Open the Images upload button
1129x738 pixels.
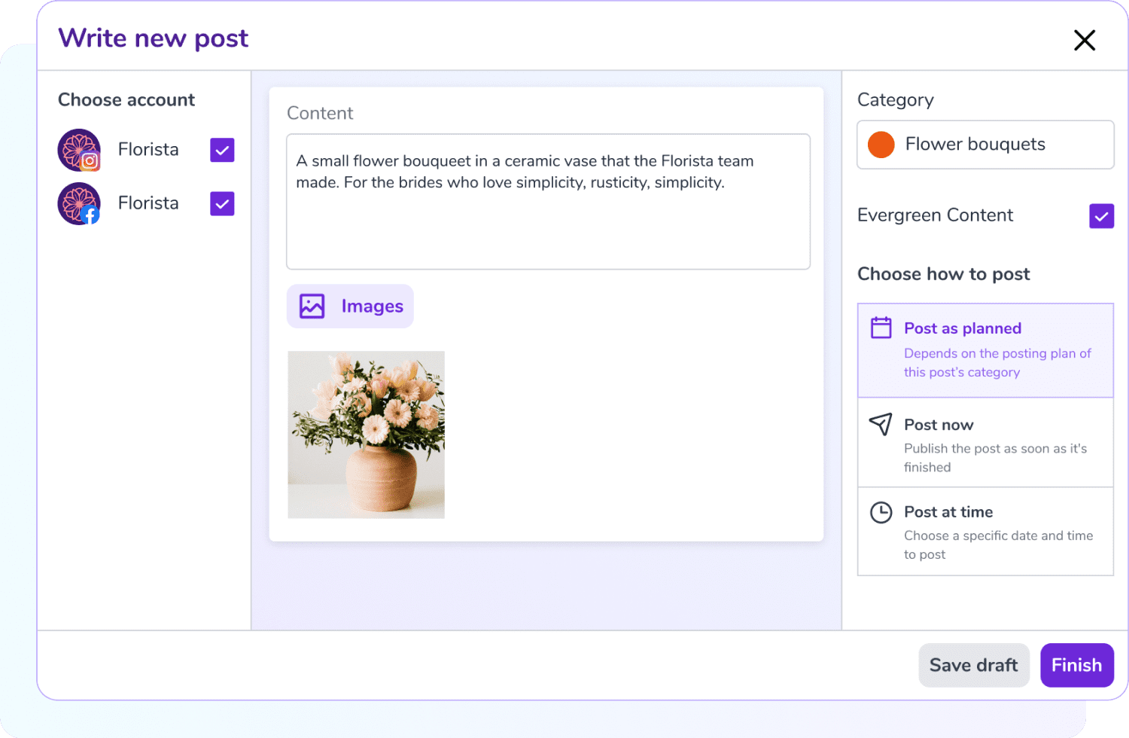pos(350,306)
